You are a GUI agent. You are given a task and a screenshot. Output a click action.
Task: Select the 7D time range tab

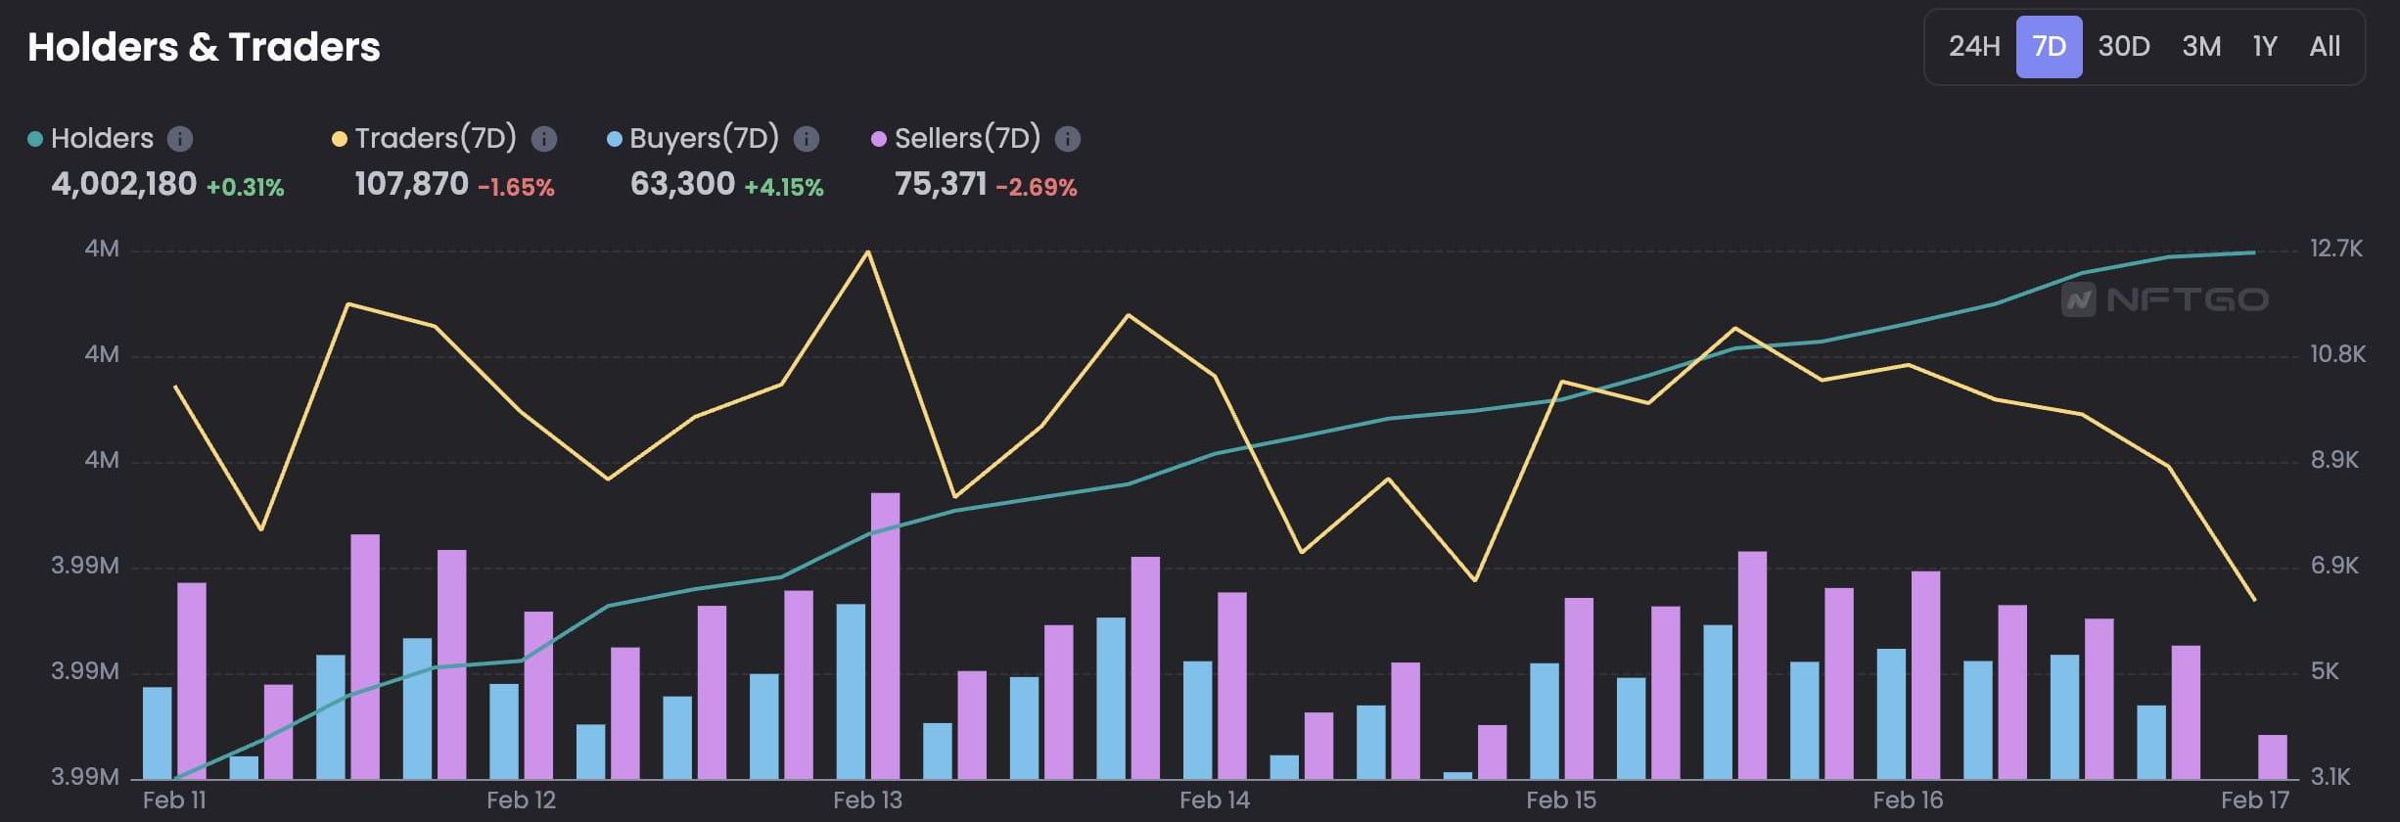(2049, 47)
